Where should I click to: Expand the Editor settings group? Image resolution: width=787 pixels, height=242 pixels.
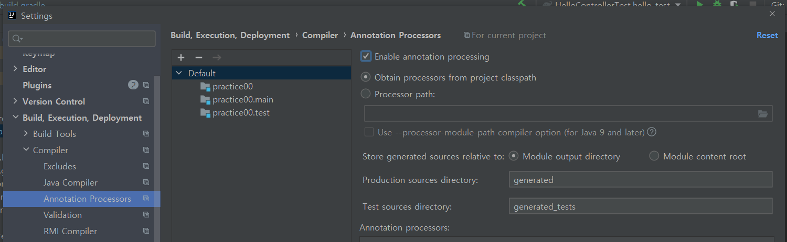pyautogui.click(x=15, y=69)
